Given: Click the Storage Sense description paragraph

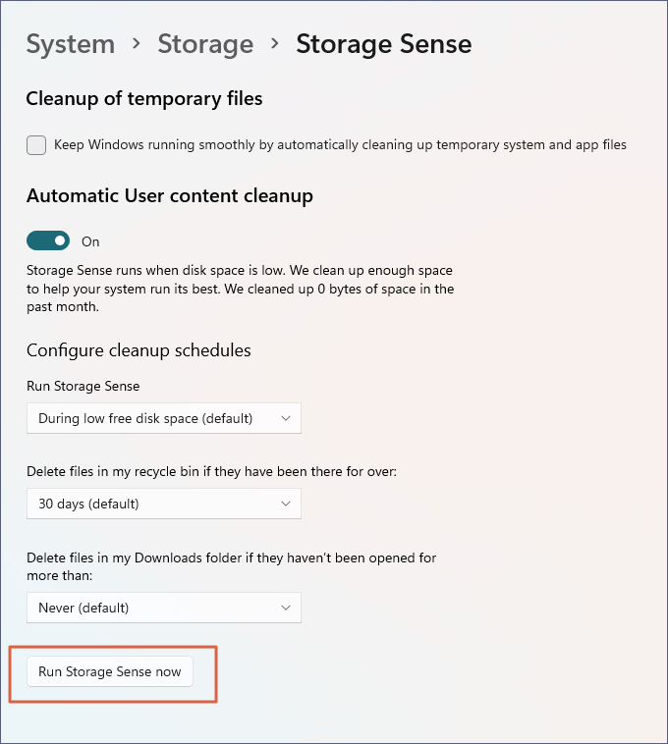Looking at the screenshot, I should click(x=240, y=288).
